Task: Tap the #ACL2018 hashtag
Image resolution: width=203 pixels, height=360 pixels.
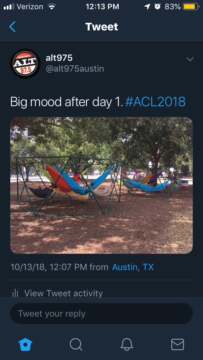Action: pos(155,101)
